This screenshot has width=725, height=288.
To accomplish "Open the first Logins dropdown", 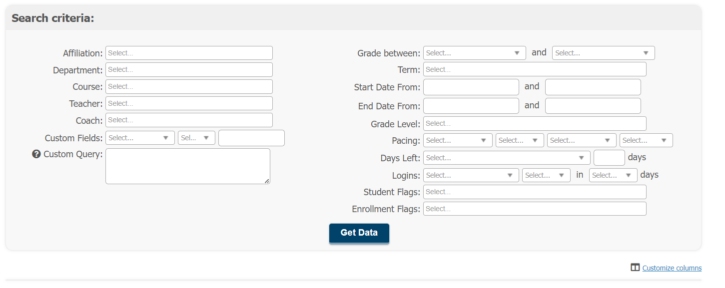I will coord(471,175).
